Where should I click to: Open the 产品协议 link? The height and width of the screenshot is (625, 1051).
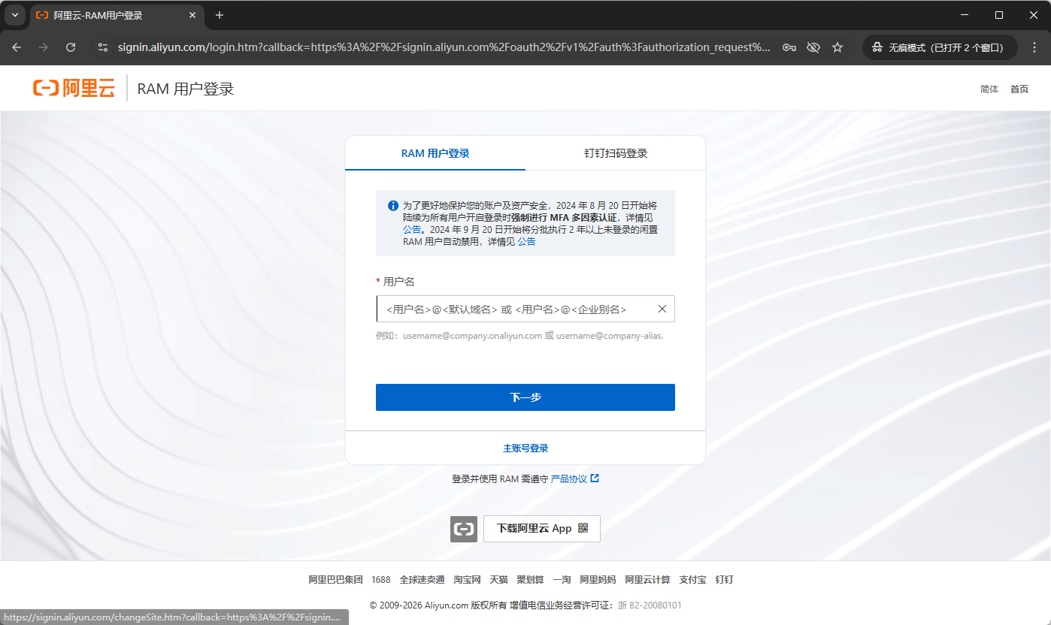coord(569,479)
